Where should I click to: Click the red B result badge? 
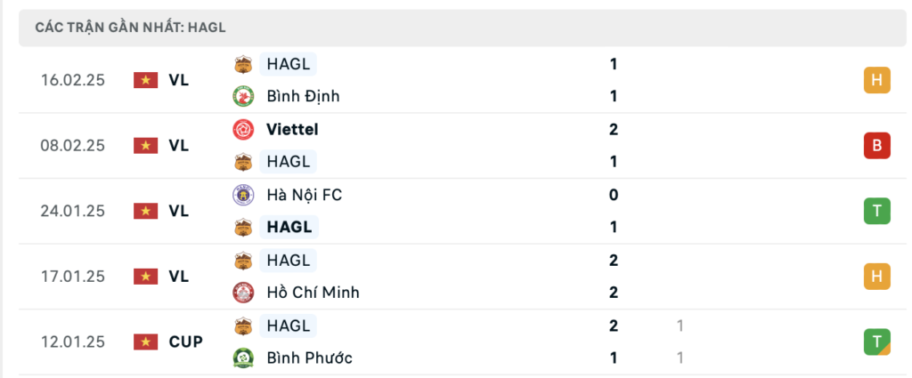[876, 145]
